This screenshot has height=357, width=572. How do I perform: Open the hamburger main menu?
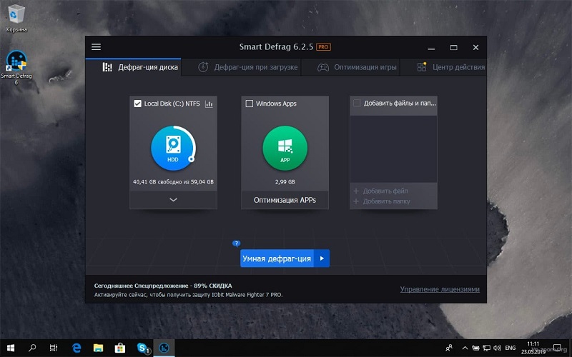point(97,47)
